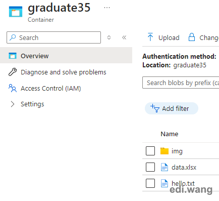
Task: Open the data.xlsx blob
Action: 184,167
